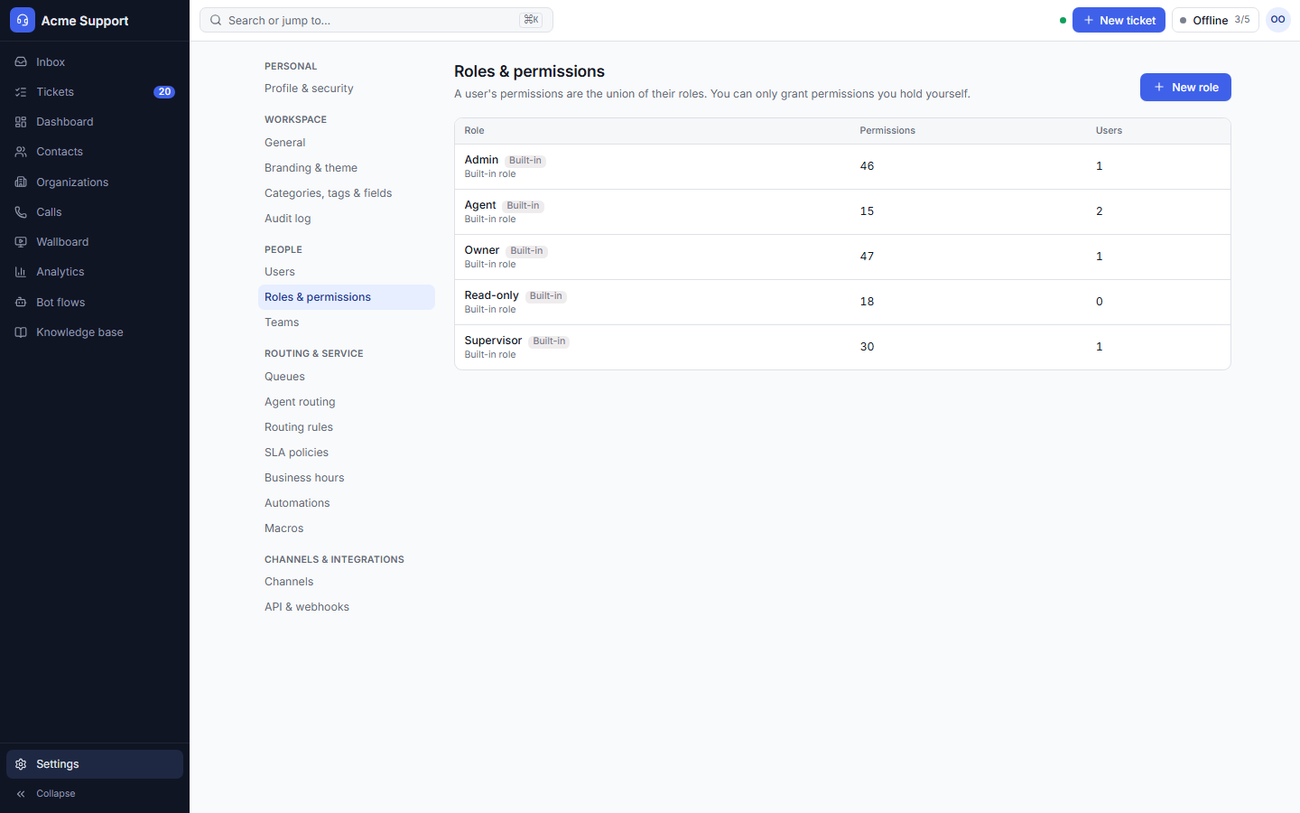Create a New ticket
The height and width of the screenshot is (813, 1300).
pos(1119,20)
